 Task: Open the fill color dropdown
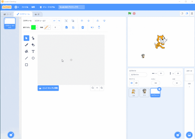[37, 27]
